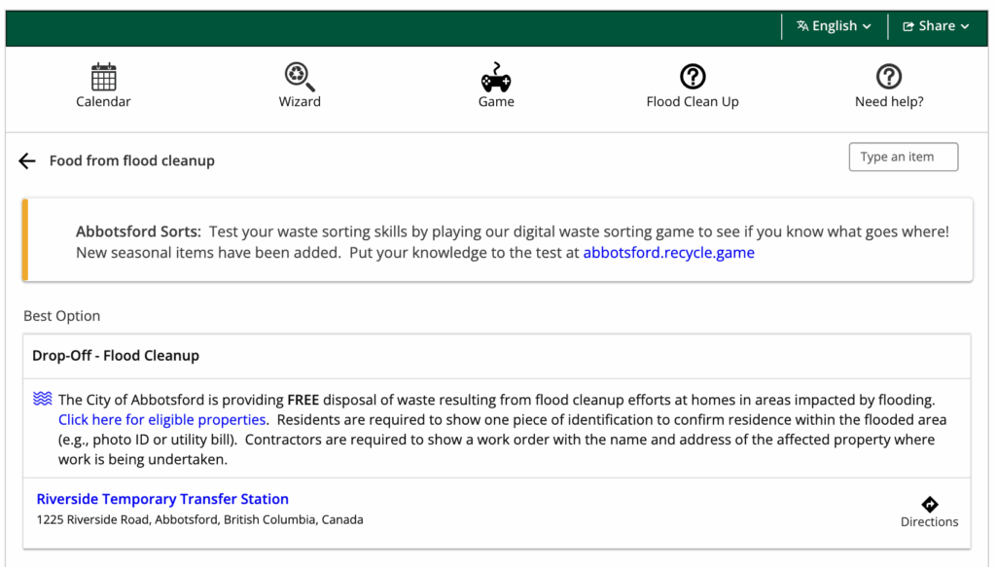Click here for eligible properties link
The height and width of the screenshot is (567, 996).
pyautogui.click(x=162, y=420)
